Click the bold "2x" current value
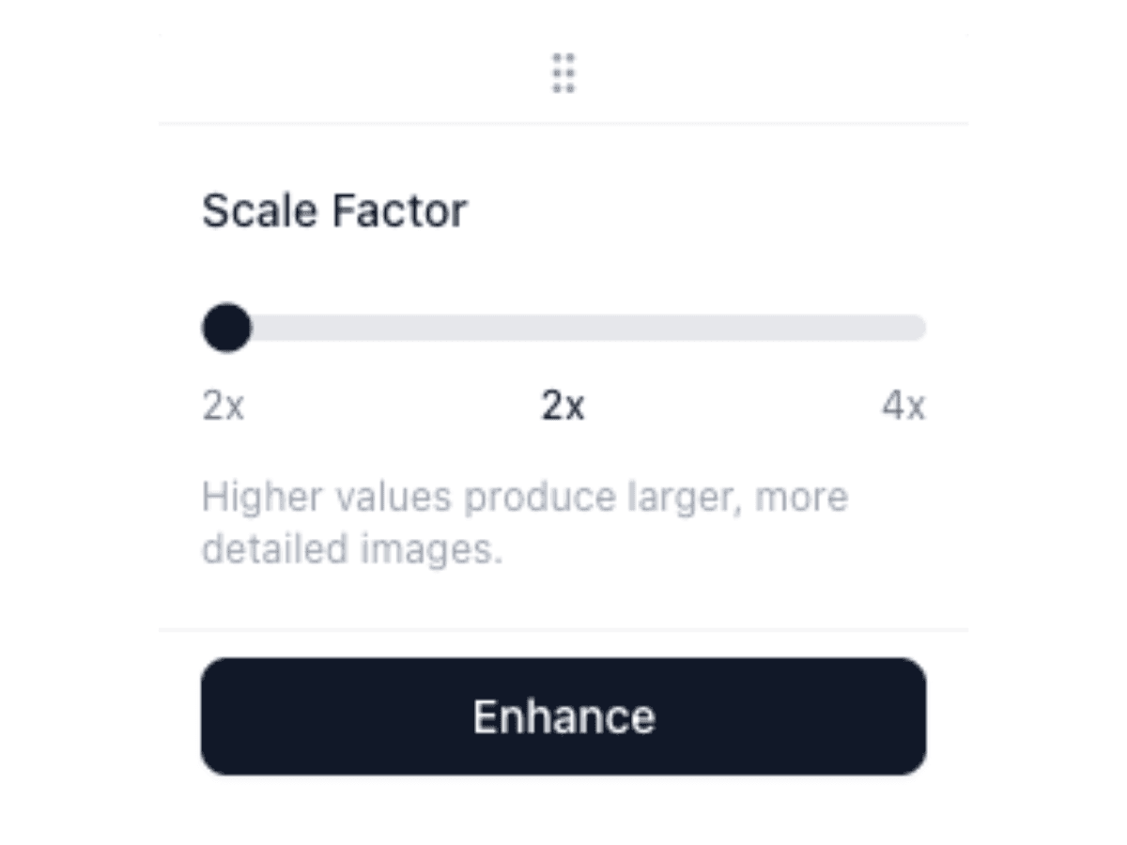Image resolution: width=1127 pixels, height=845 pixels. point(563,407)
